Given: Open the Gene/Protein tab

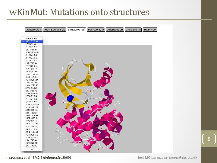Looking at the screenshot, I should click(34, 30).
